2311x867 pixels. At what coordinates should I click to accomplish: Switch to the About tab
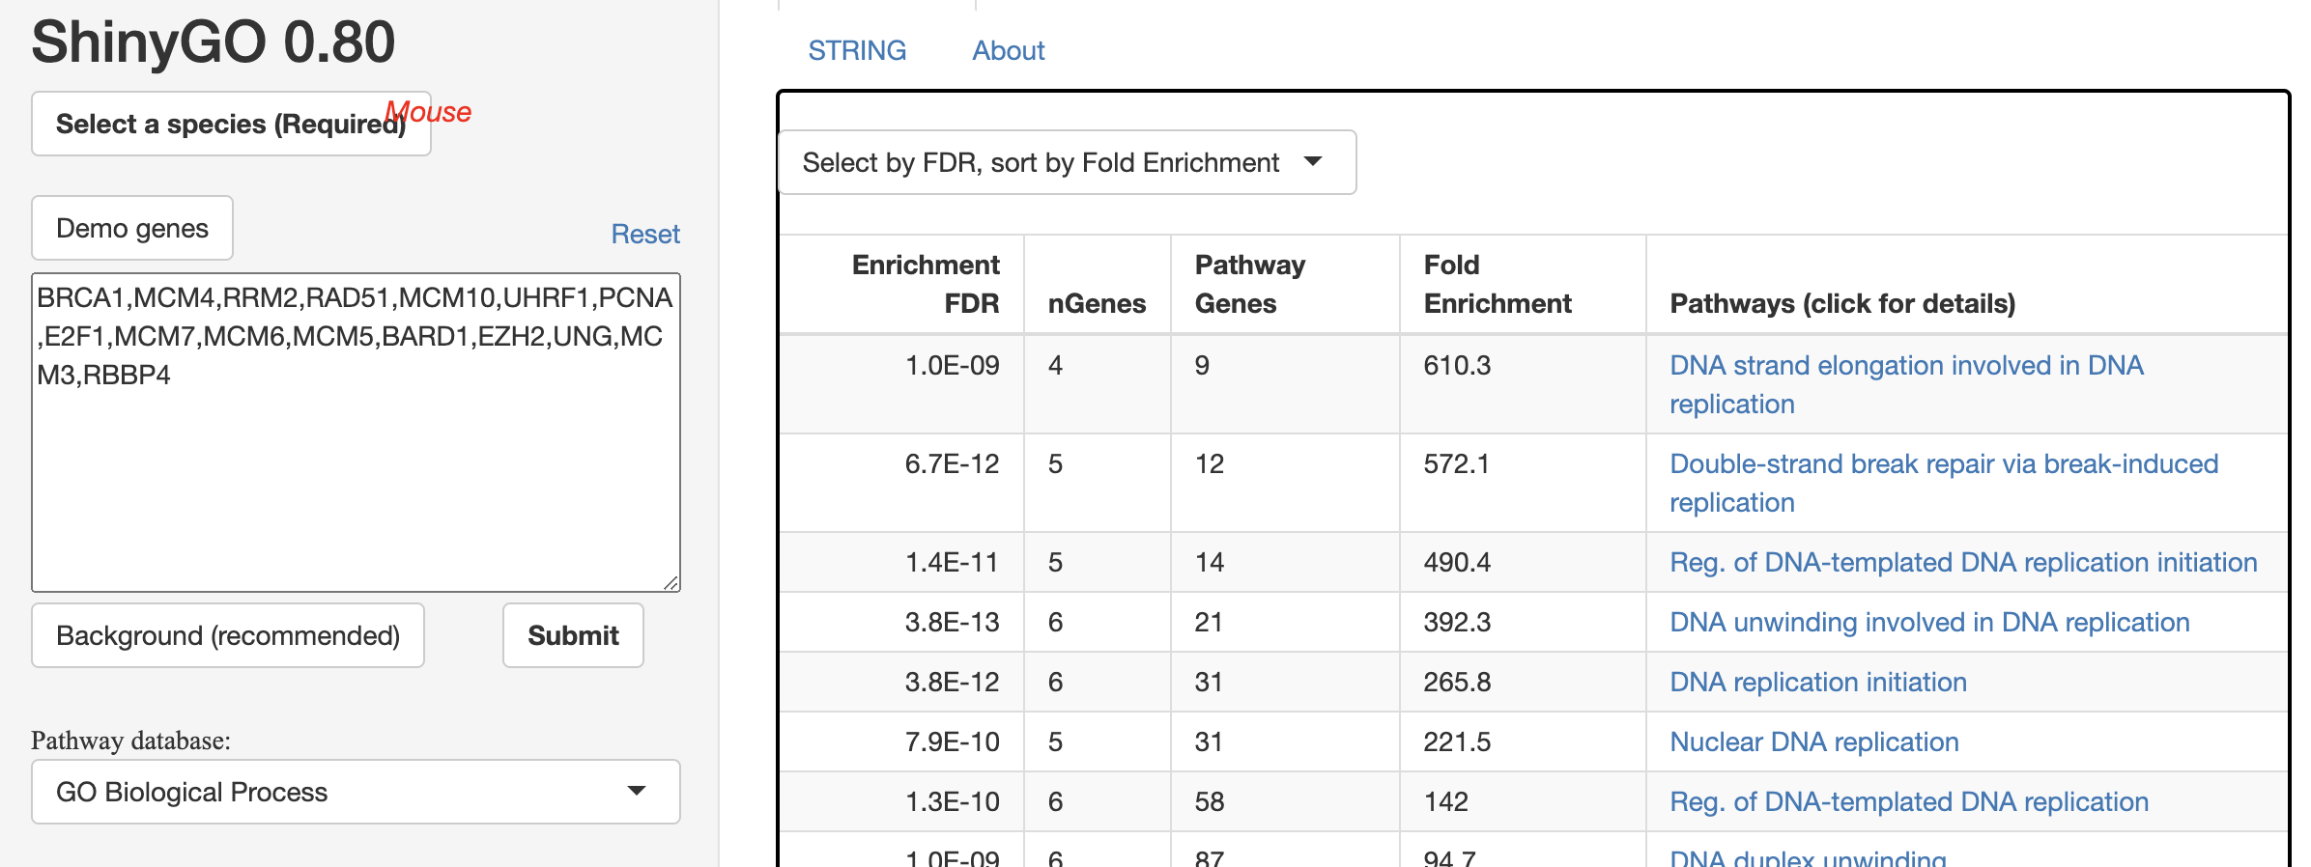pyautogui.click(x=1008, y=50)
